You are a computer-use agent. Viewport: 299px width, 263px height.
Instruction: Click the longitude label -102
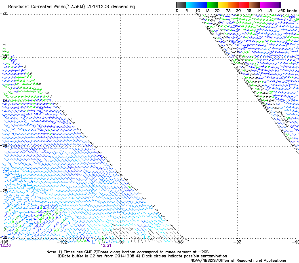point(62,242)
